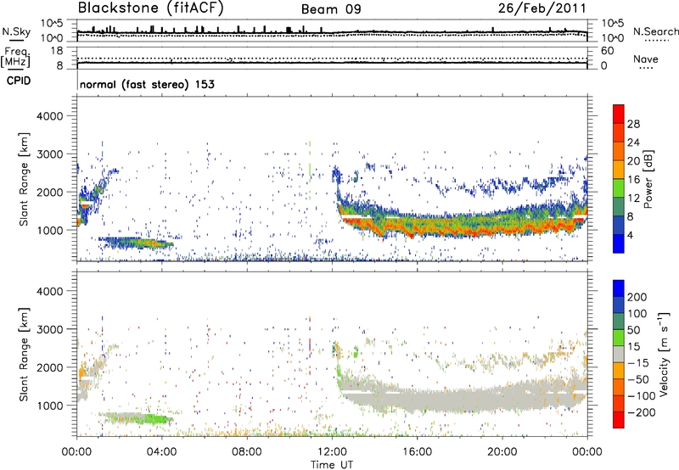
Task: Click the "20:00" time axis label
Action: (x=502, y=452)
